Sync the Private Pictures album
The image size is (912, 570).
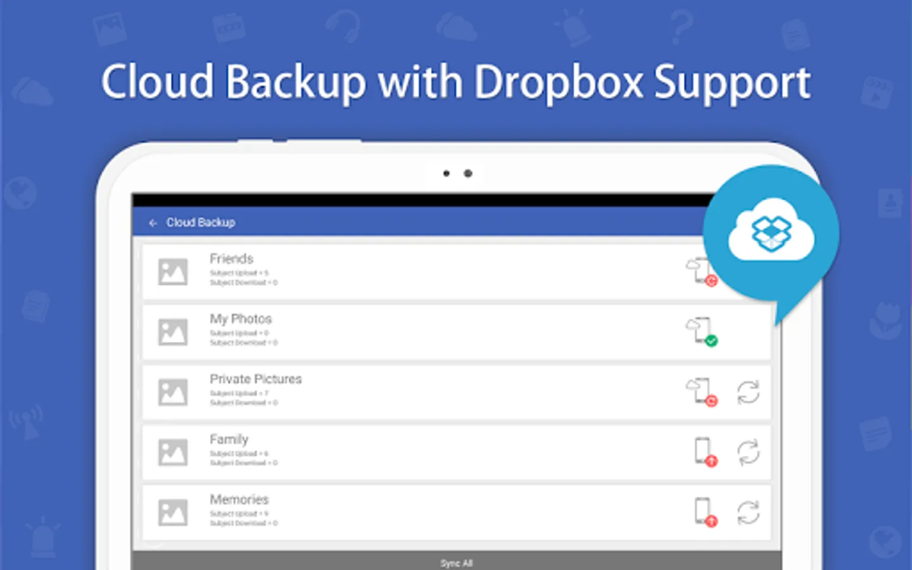point(748,392)
